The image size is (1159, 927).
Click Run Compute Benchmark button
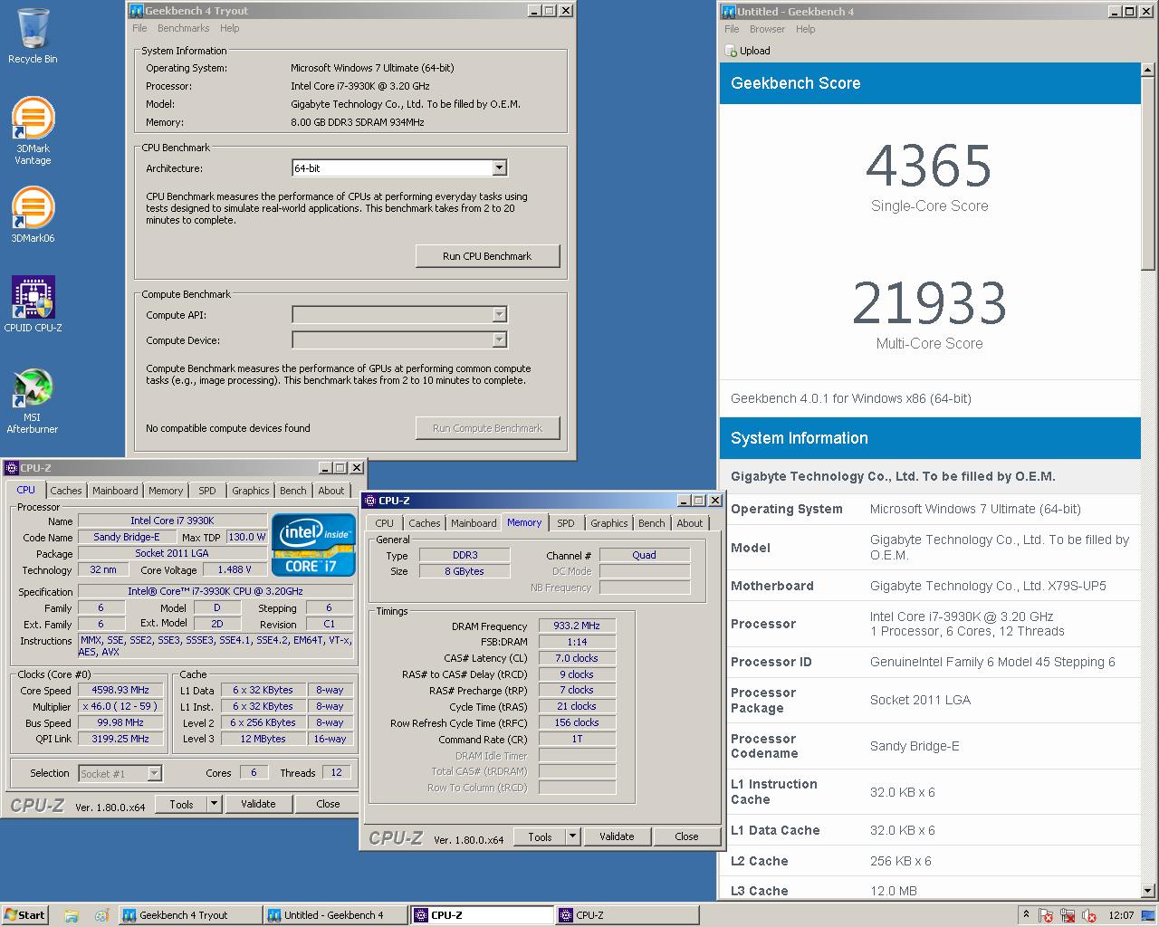[x=487, y=428]
